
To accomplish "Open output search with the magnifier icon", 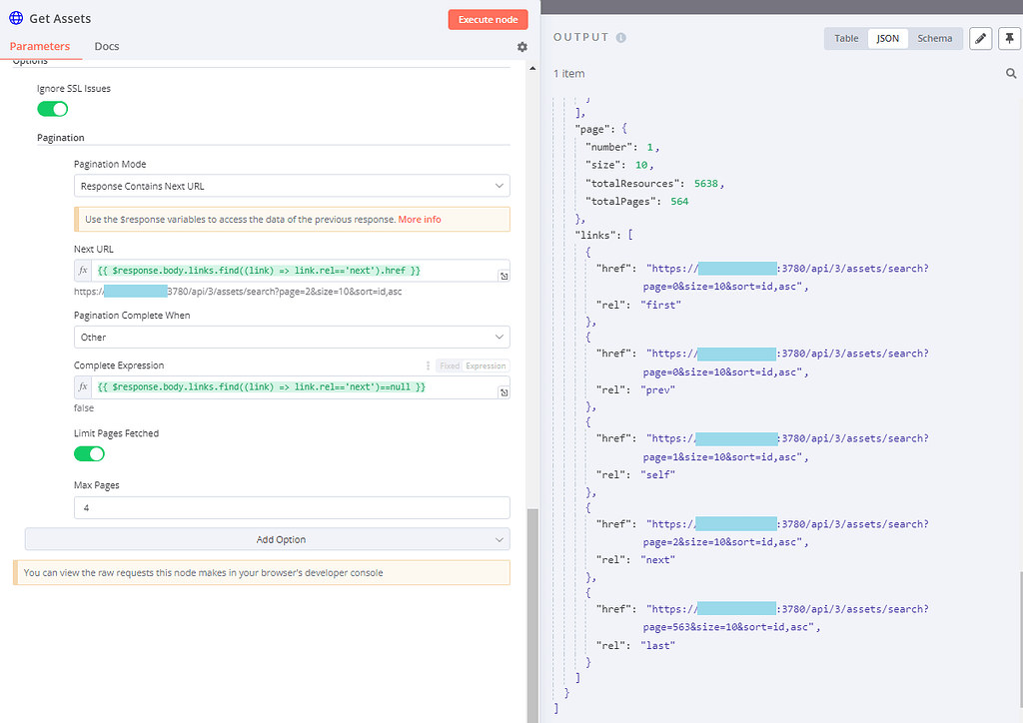I will (x=1011, y=72).
